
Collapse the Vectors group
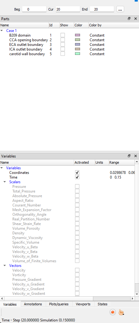click(5, 266)
